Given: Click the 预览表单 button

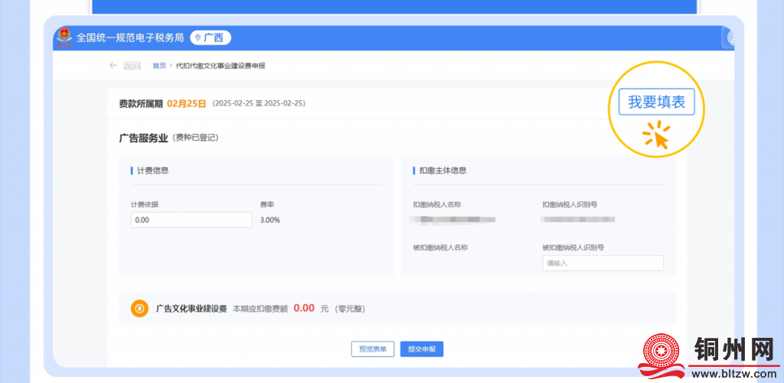Looking at the screenshot, I should pyautogui.click(x=373, y=349).
